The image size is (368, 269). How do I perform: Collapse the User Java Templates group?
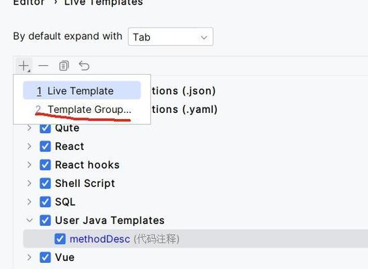coord(30,221)
